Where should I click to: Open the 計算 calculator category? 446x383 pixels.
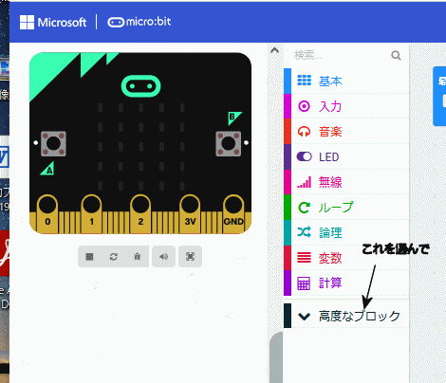click(x=346, y=283)
